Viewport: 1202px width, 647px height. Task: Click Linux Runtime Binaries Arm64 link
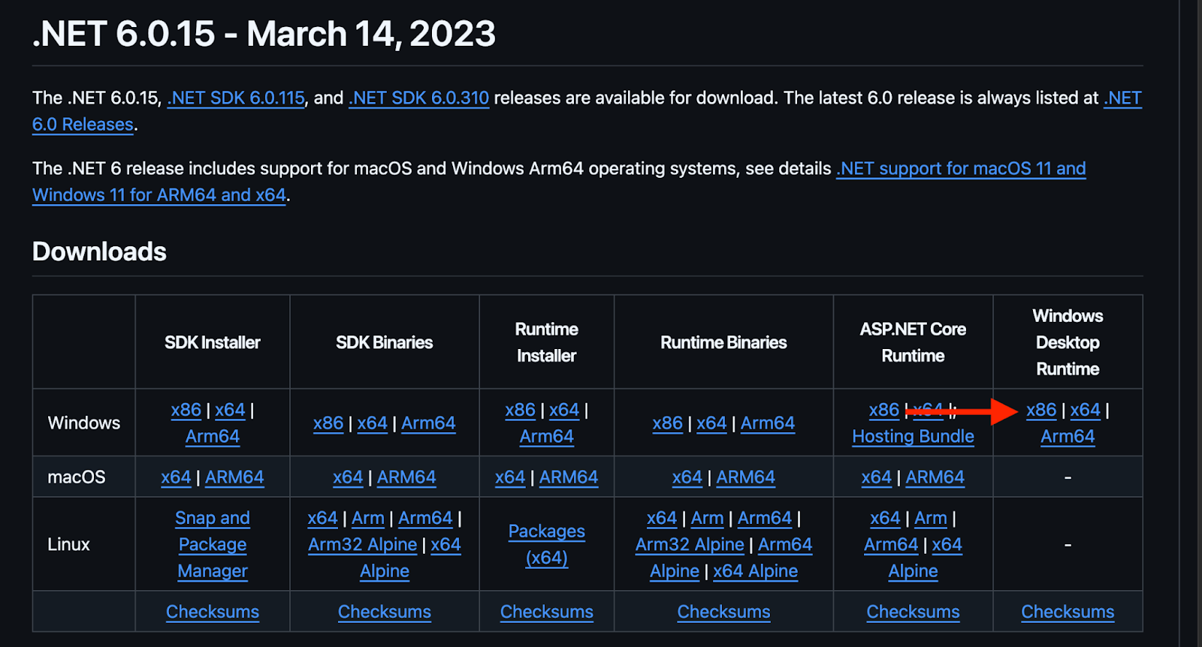click(x=765, y=518)
